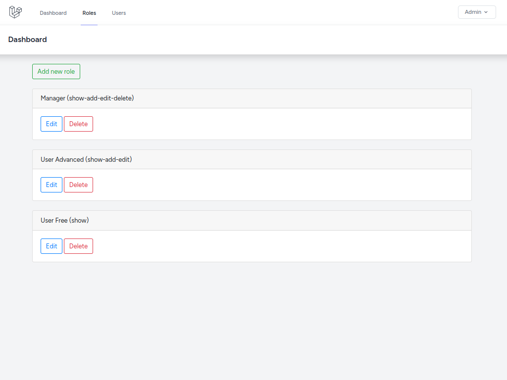507x380 pixels.
Task: Delete the User Free role
Action: (x=78, y=246)
